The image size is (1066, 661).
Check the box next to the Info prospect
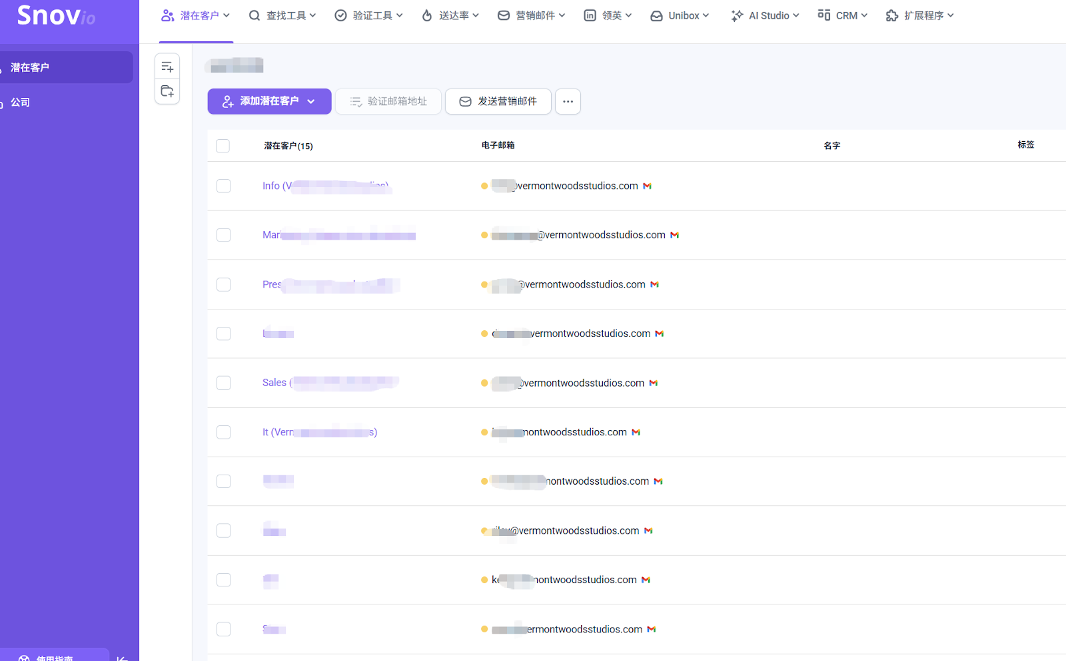223,186
